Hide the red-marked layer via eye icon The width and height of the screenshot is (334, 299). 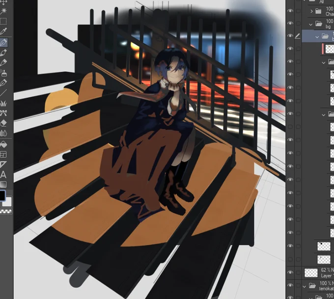coord(290,49)
